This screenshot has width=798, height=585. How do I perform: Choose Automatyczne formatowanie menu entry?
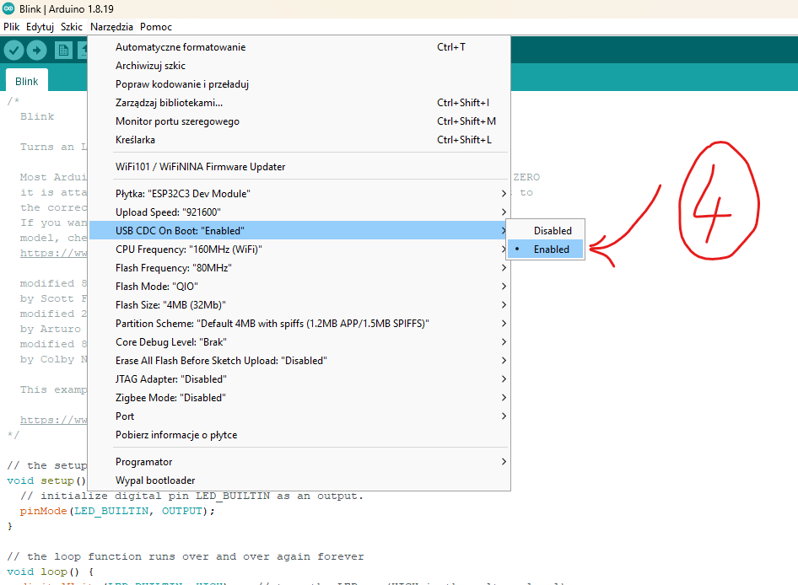pos(299,47)
